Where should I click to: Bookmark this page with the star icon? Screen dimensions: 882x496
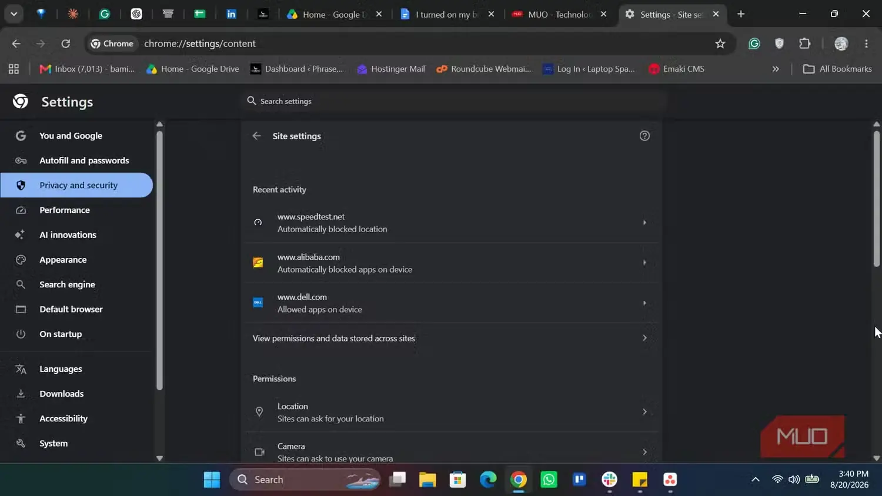[x=720, y=43]
